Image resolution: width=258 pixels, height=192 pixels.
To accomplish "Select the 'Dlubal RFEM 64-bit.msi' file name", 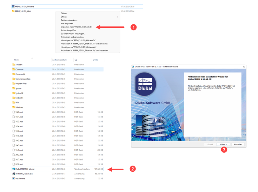I will tap(25, 169).
